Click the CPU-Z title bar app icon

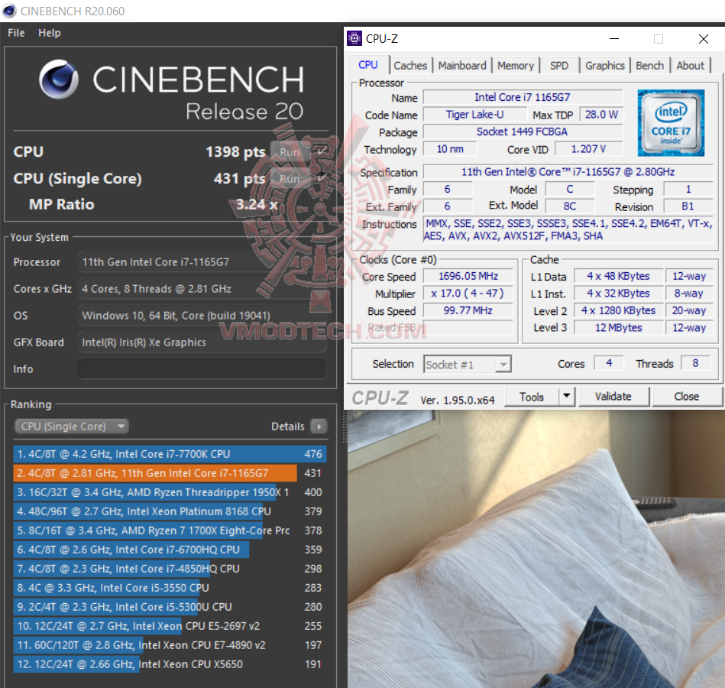click(x=354, y=38)
